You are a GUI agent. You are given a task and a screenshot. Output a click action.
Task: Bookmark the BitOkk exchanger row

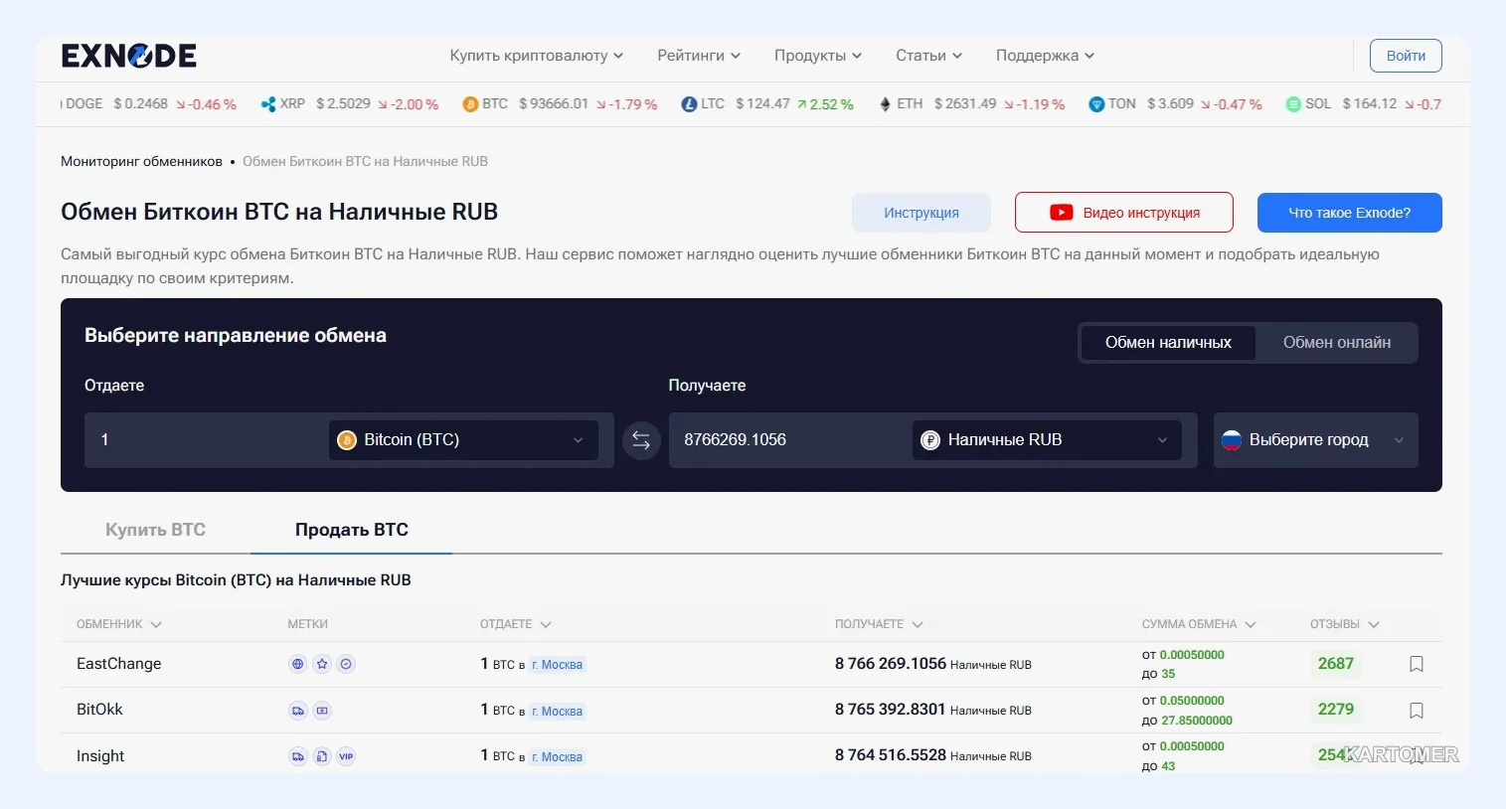(x=1417, y=711)
